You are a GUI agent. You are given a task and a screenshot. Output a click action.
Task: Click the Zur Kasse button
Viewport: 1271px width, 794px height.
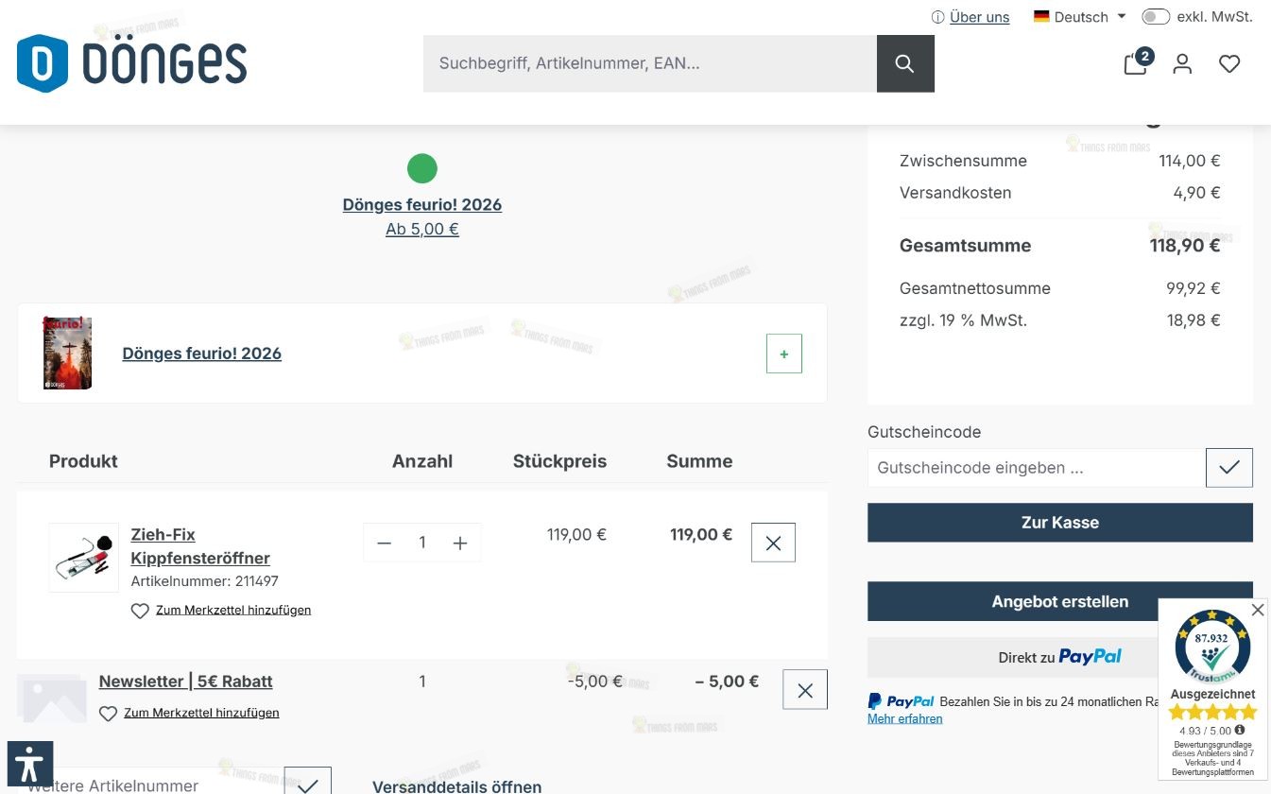point(1060,523)
